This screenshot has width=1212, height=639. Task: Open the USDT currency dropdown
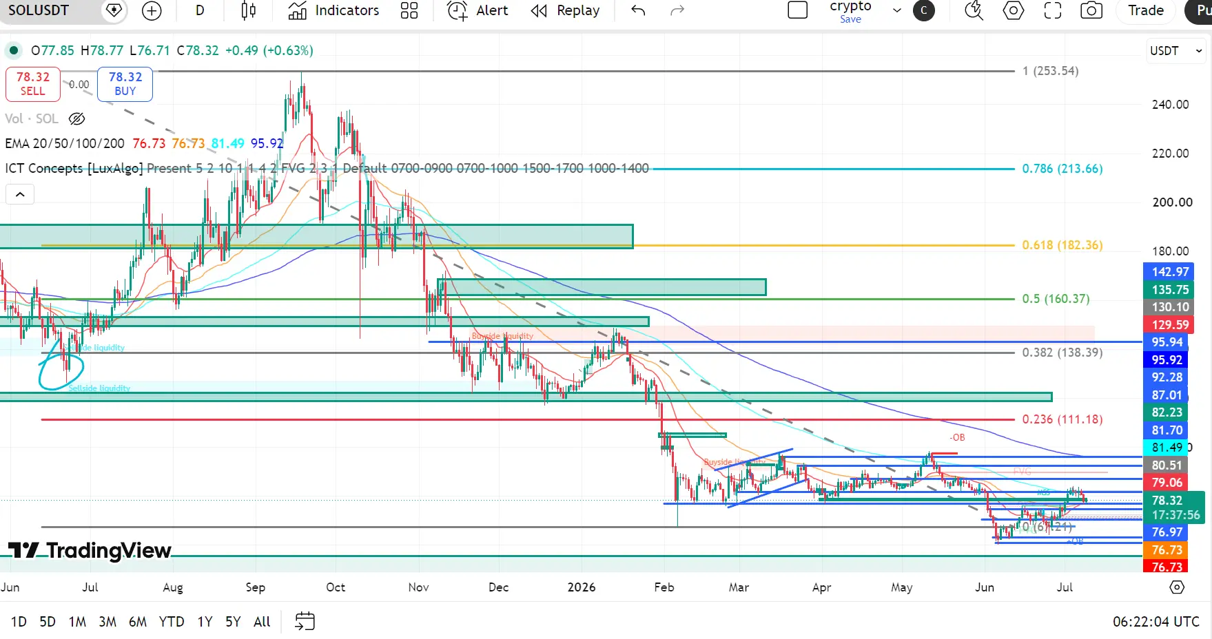1175,51
